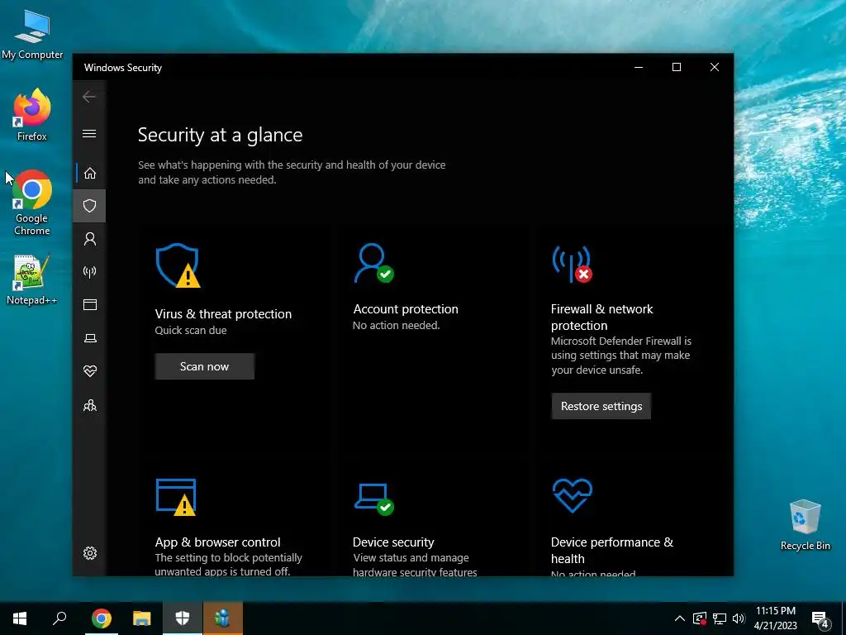
Task: Open the Firewall & network protection heading
Action: tap(601, 317)
